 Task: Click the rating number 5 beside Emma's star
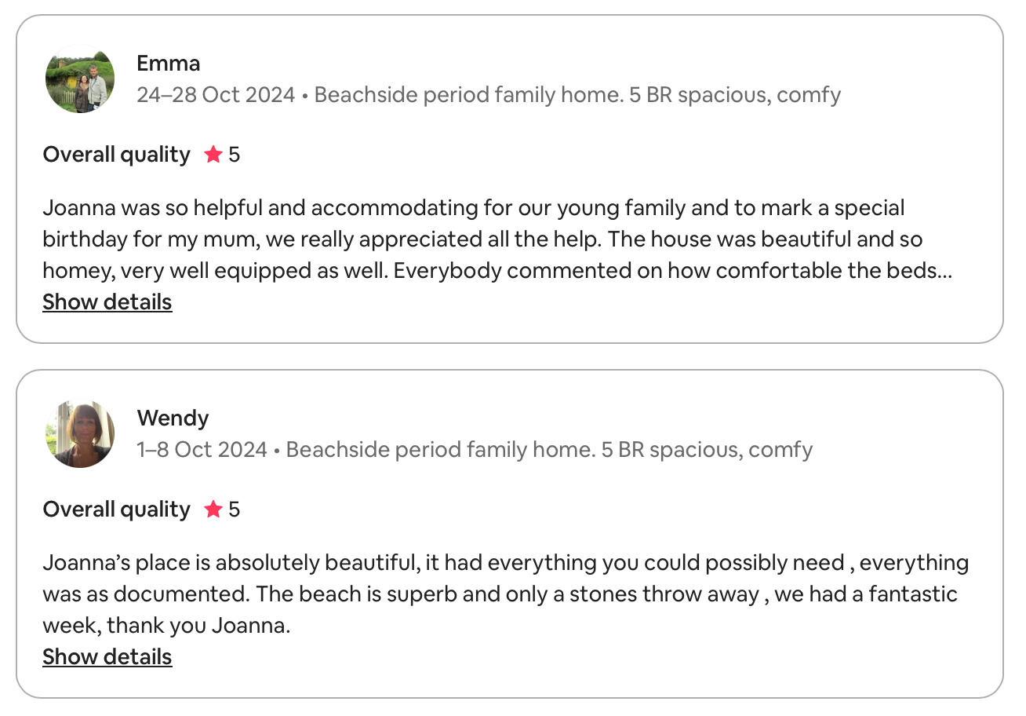tap(235, 155)
